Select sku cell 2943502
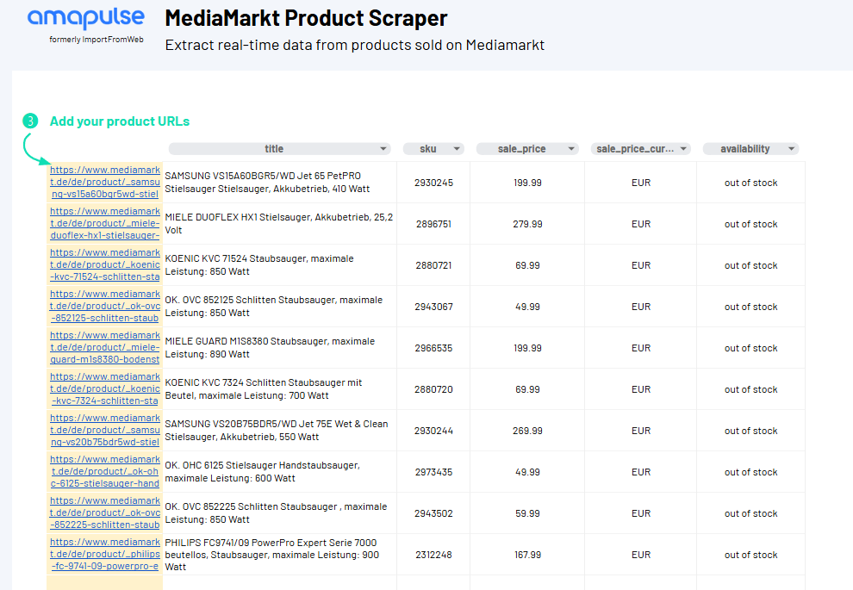The image size is (853, 590). point(433,513)
